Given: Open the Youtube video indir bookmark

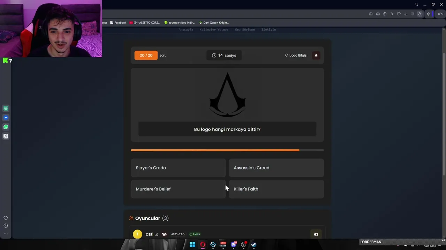Looking at the screenshot, I should tap(179, 23).
